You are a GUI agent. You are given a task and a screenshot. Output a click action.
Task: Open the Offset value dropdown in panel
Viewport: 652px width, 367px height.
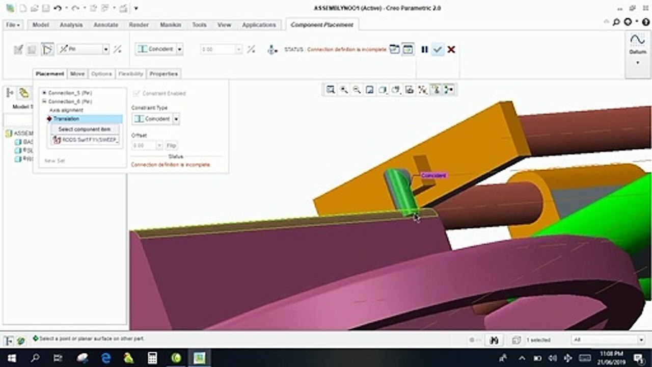[158, 146]
